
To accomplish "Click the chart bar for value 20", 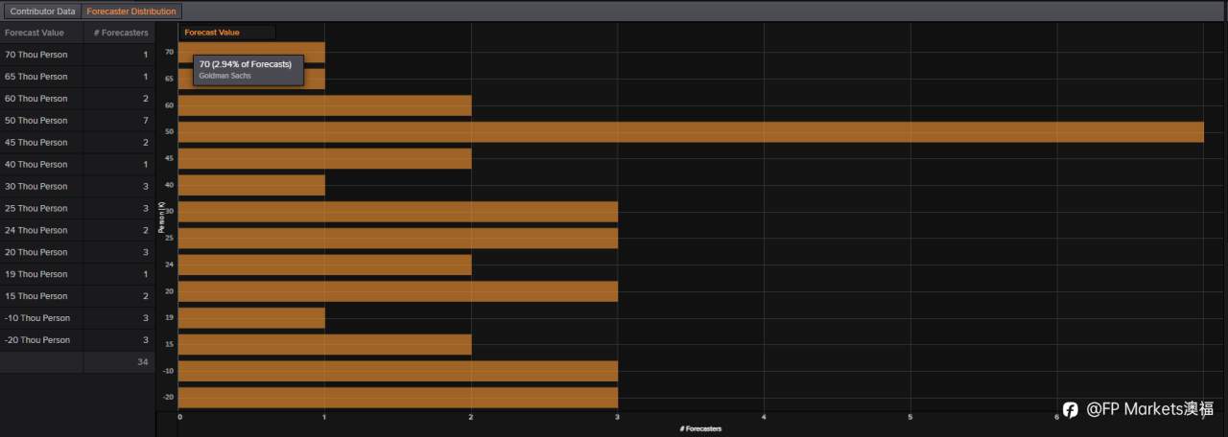I will pyautogui.click(x=398, y=291).
